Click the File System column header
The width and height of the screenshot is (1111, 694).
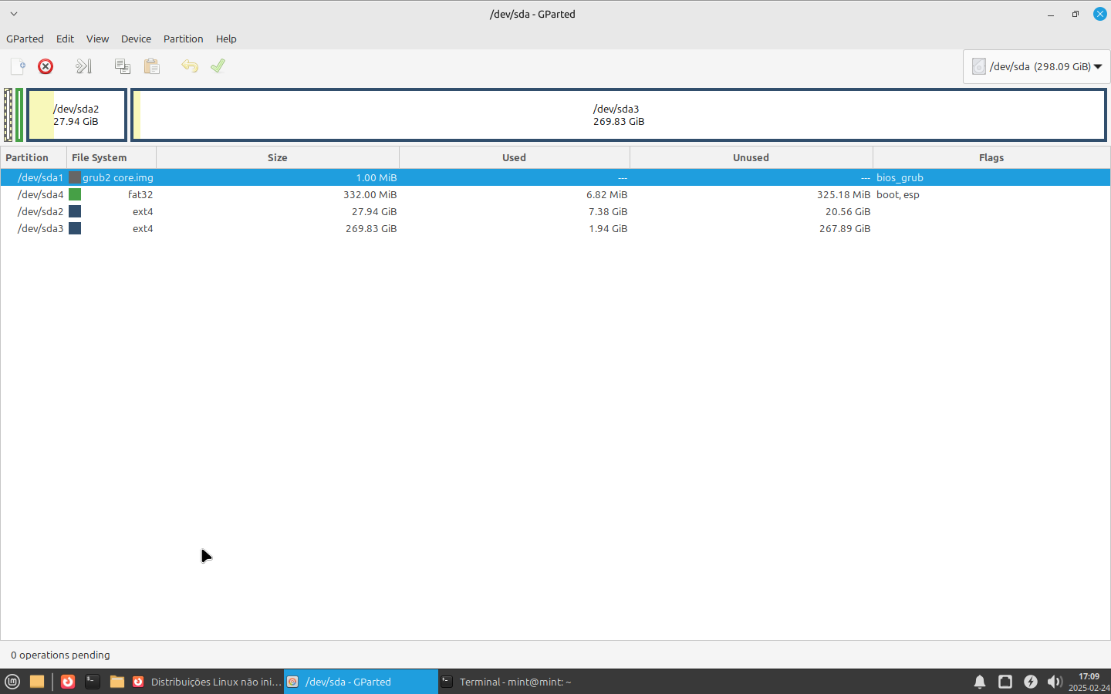pos(111,157)
